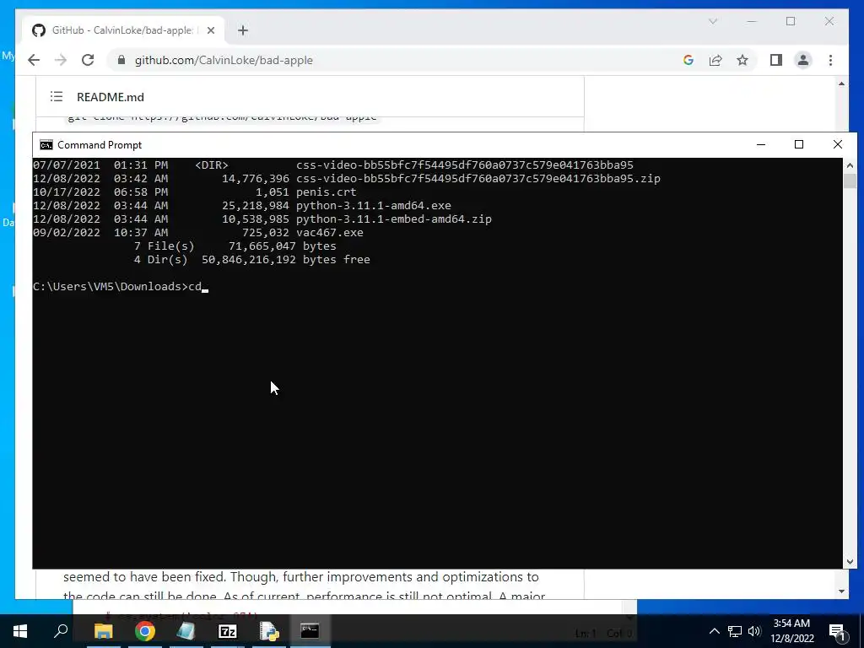Screen dimensions: 864x648
Task: Click the 7 File(s) summary line
Action: pos(235,246)
